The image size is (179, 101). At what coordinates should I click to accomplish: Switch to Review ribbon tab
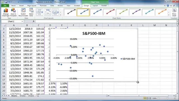60,6
